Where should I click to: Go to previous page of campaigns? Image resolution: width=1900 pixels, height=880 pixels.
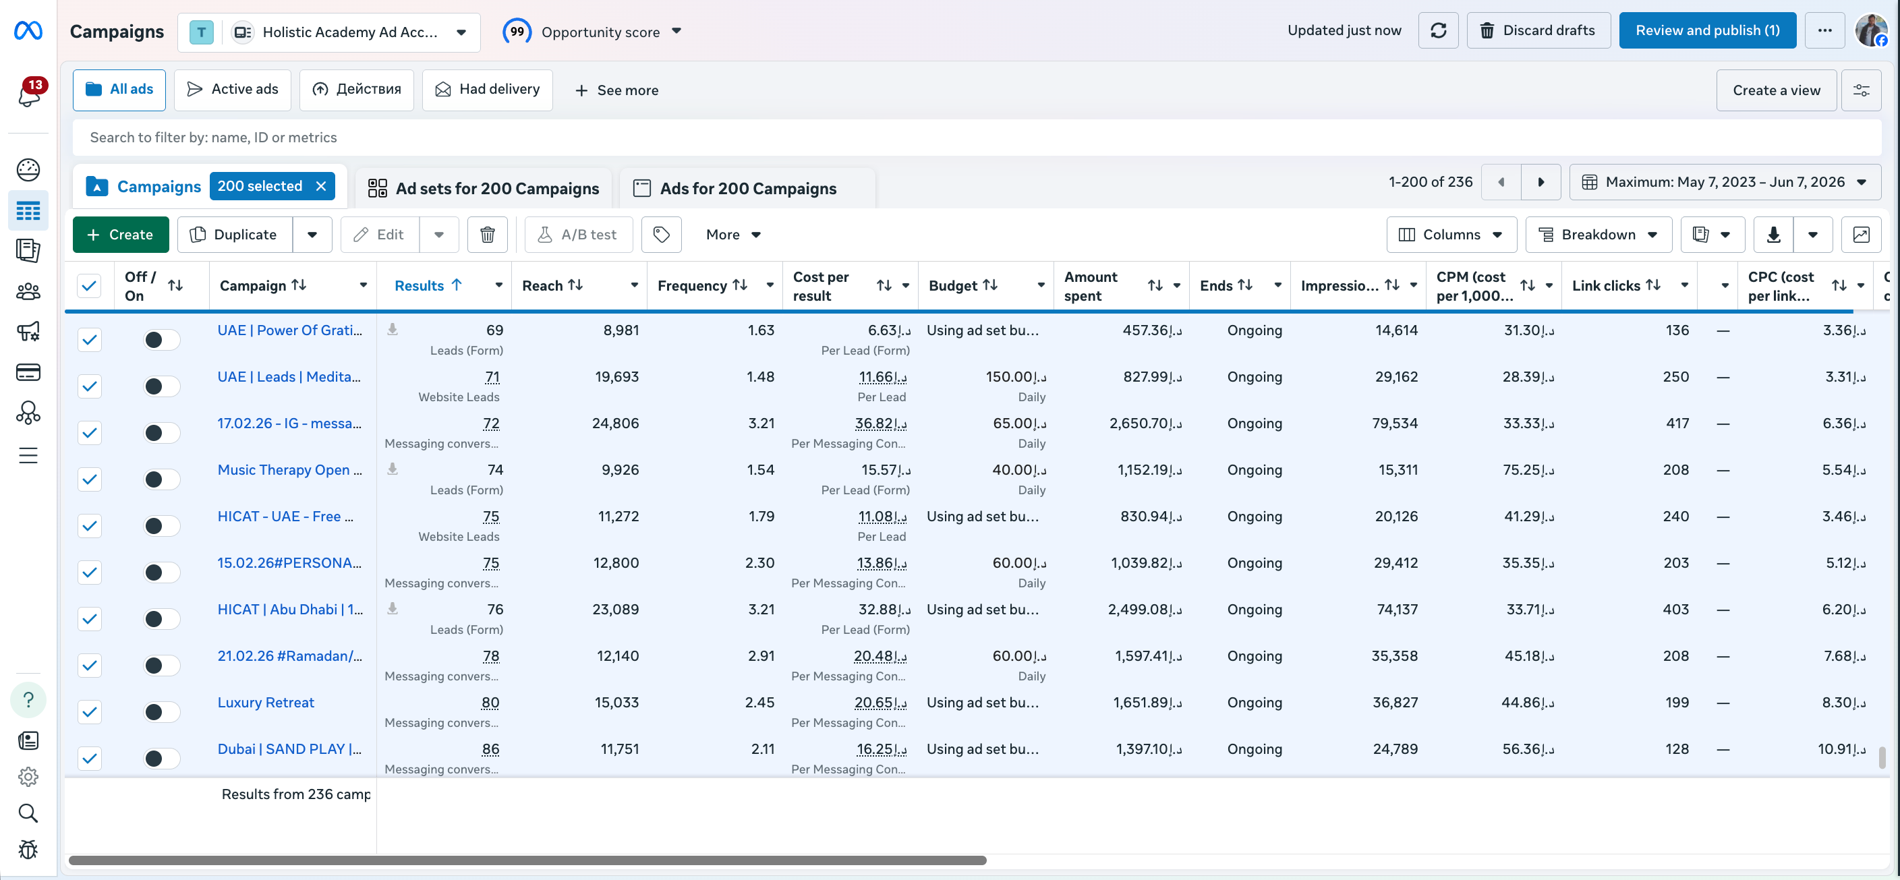pos(1501,182)
